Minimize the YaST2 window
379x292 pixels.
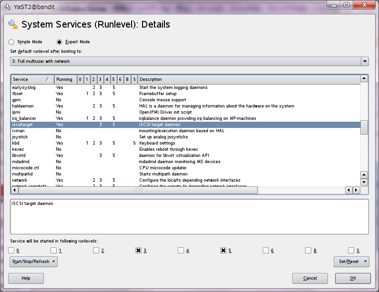334,5
